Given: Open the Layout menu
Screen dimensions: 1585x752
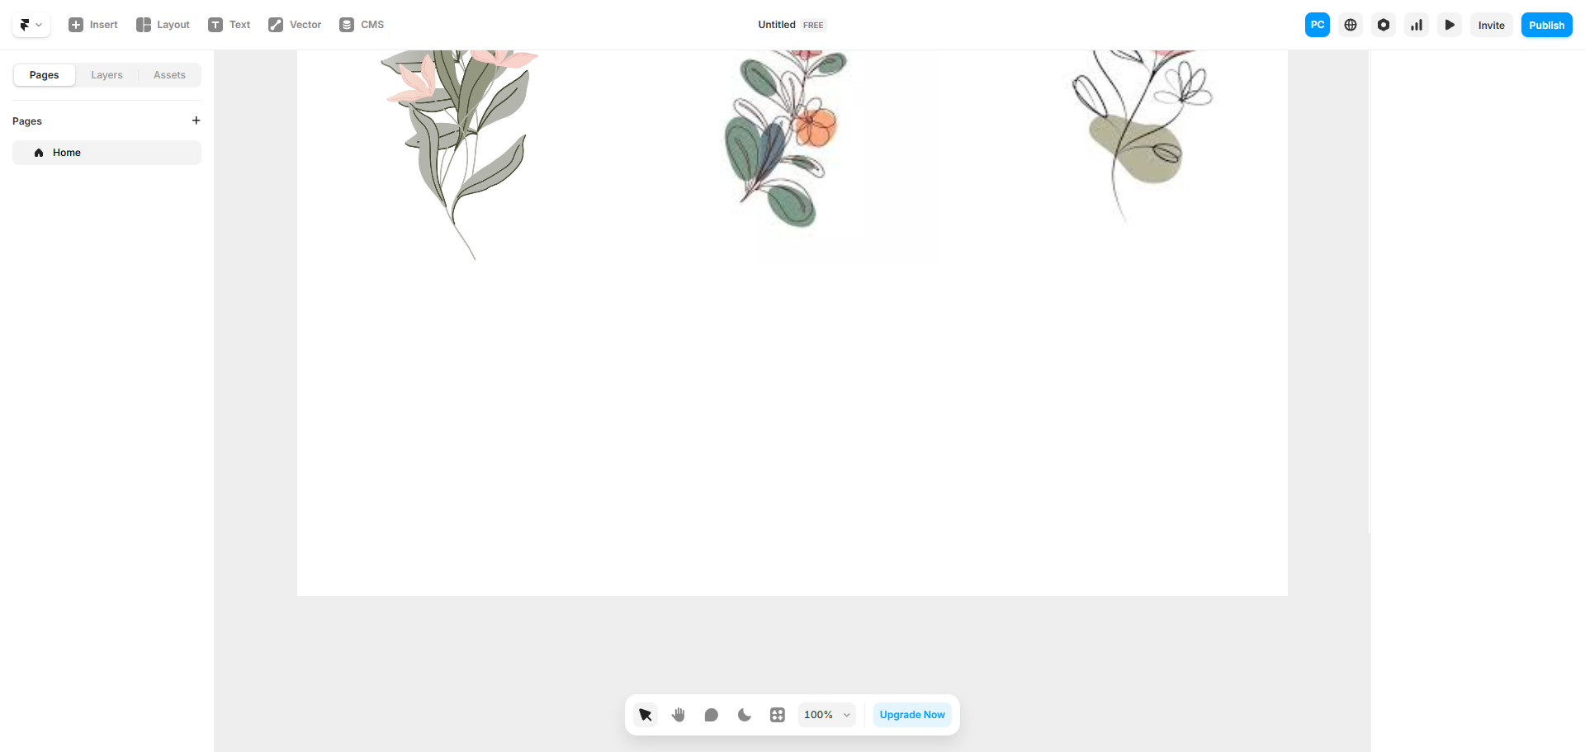Looking at the screenshot, I should (x=163, y=25).
